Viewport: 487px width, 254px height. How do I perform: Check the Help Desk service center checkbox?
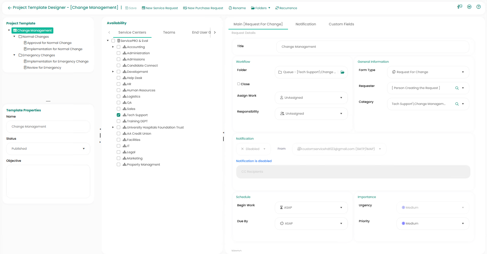pyautogui.click(x=119, y=78)
